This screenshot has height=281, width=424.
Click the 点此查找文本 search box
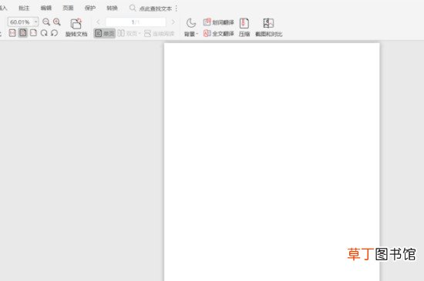tap(155, 8)
